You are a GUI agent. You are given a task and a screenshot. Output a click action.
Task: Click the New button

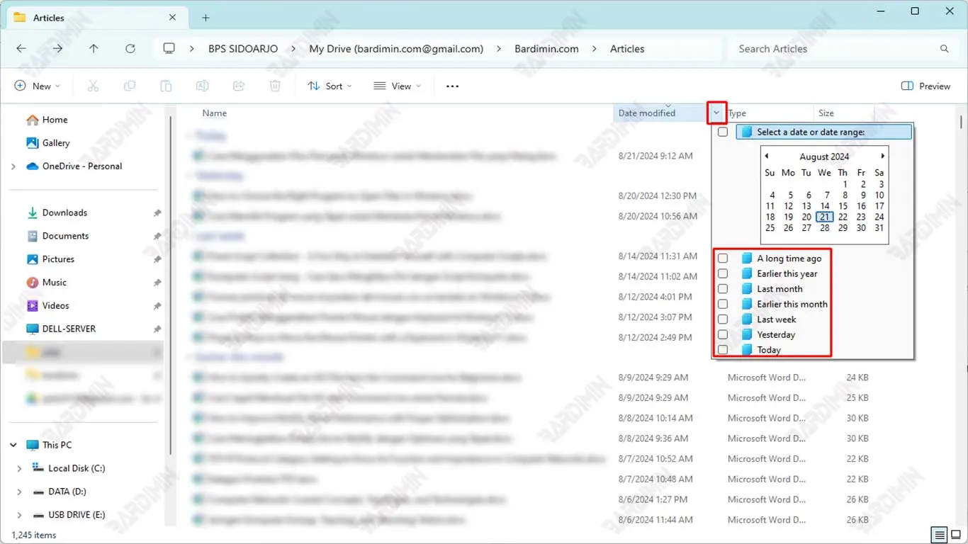tap(37, 86)
